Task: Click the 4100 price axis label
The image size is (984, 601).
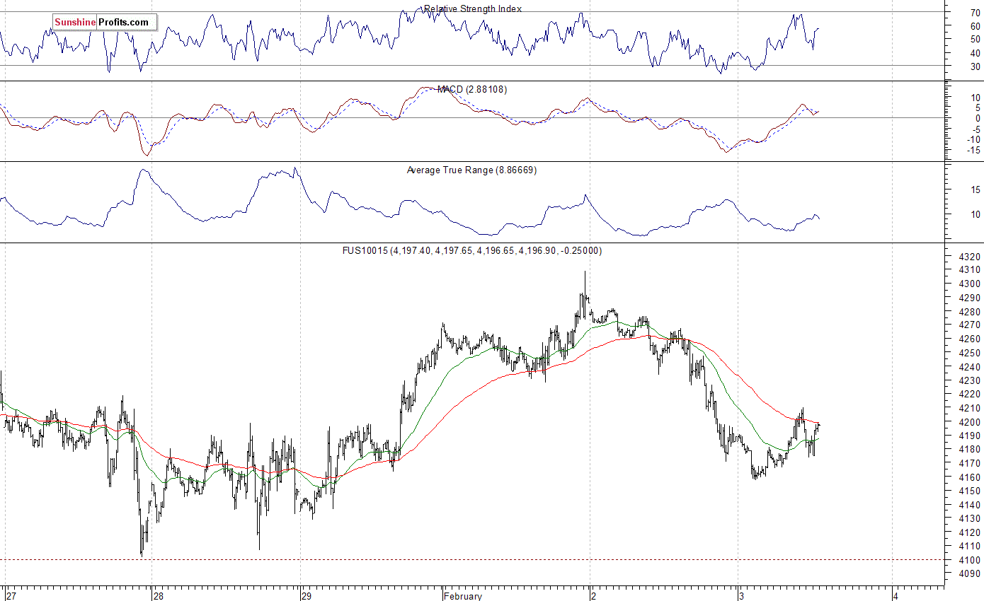Action: (971, 560)
